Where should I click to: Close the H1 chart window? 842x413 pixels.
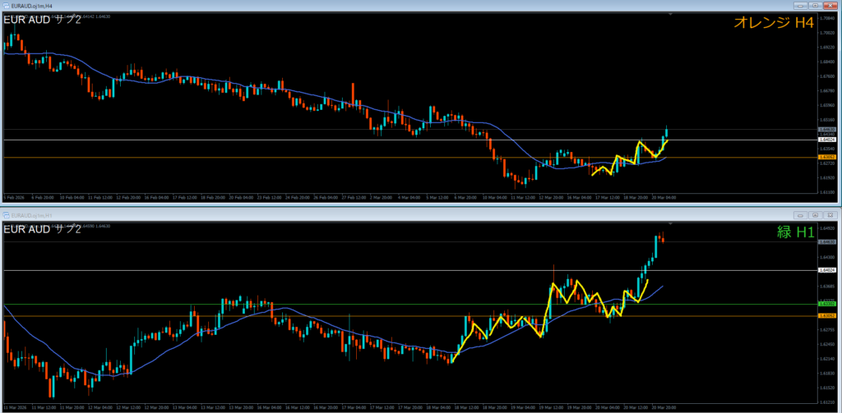(830, 214)
